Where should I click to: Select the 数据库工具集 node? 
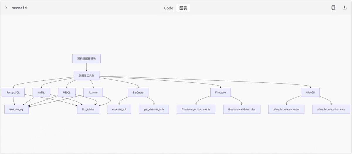pyautogui.click(x=87, y=75)
